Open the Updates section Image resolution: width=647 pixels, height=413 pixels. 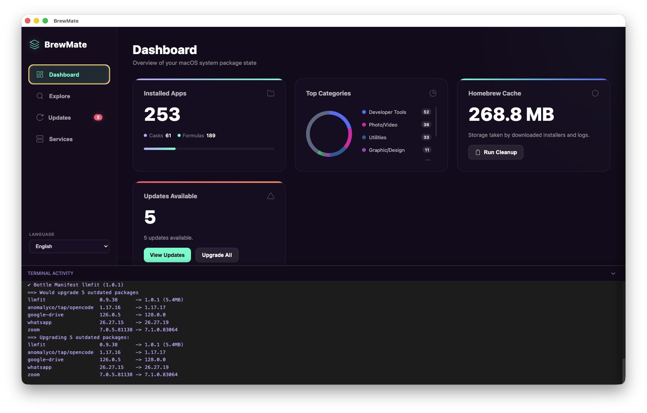[69, 117]
